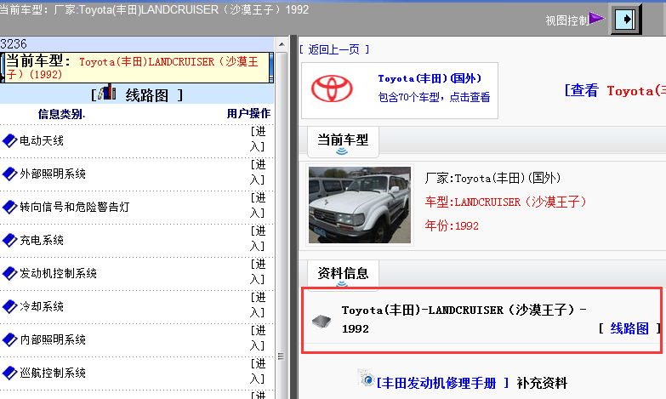The width and height of the screenshot is (666, 399).
Task: Open [进入] for 转向信号和危险警告灯
Action: point(258,205)
